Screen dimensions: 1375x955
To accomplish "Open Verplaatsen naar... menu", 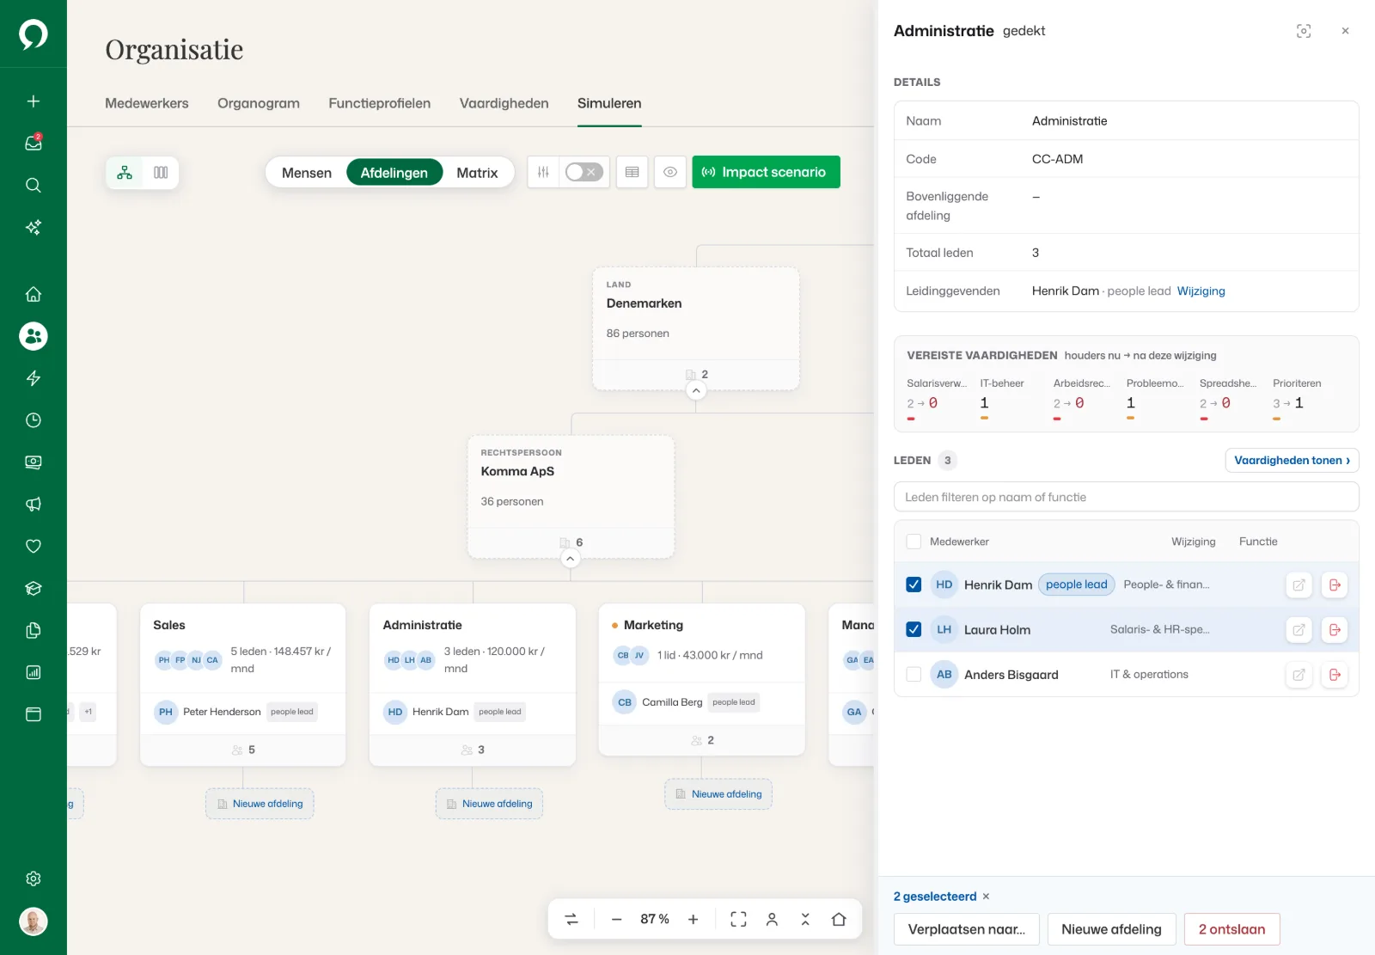I will (966, 929).
